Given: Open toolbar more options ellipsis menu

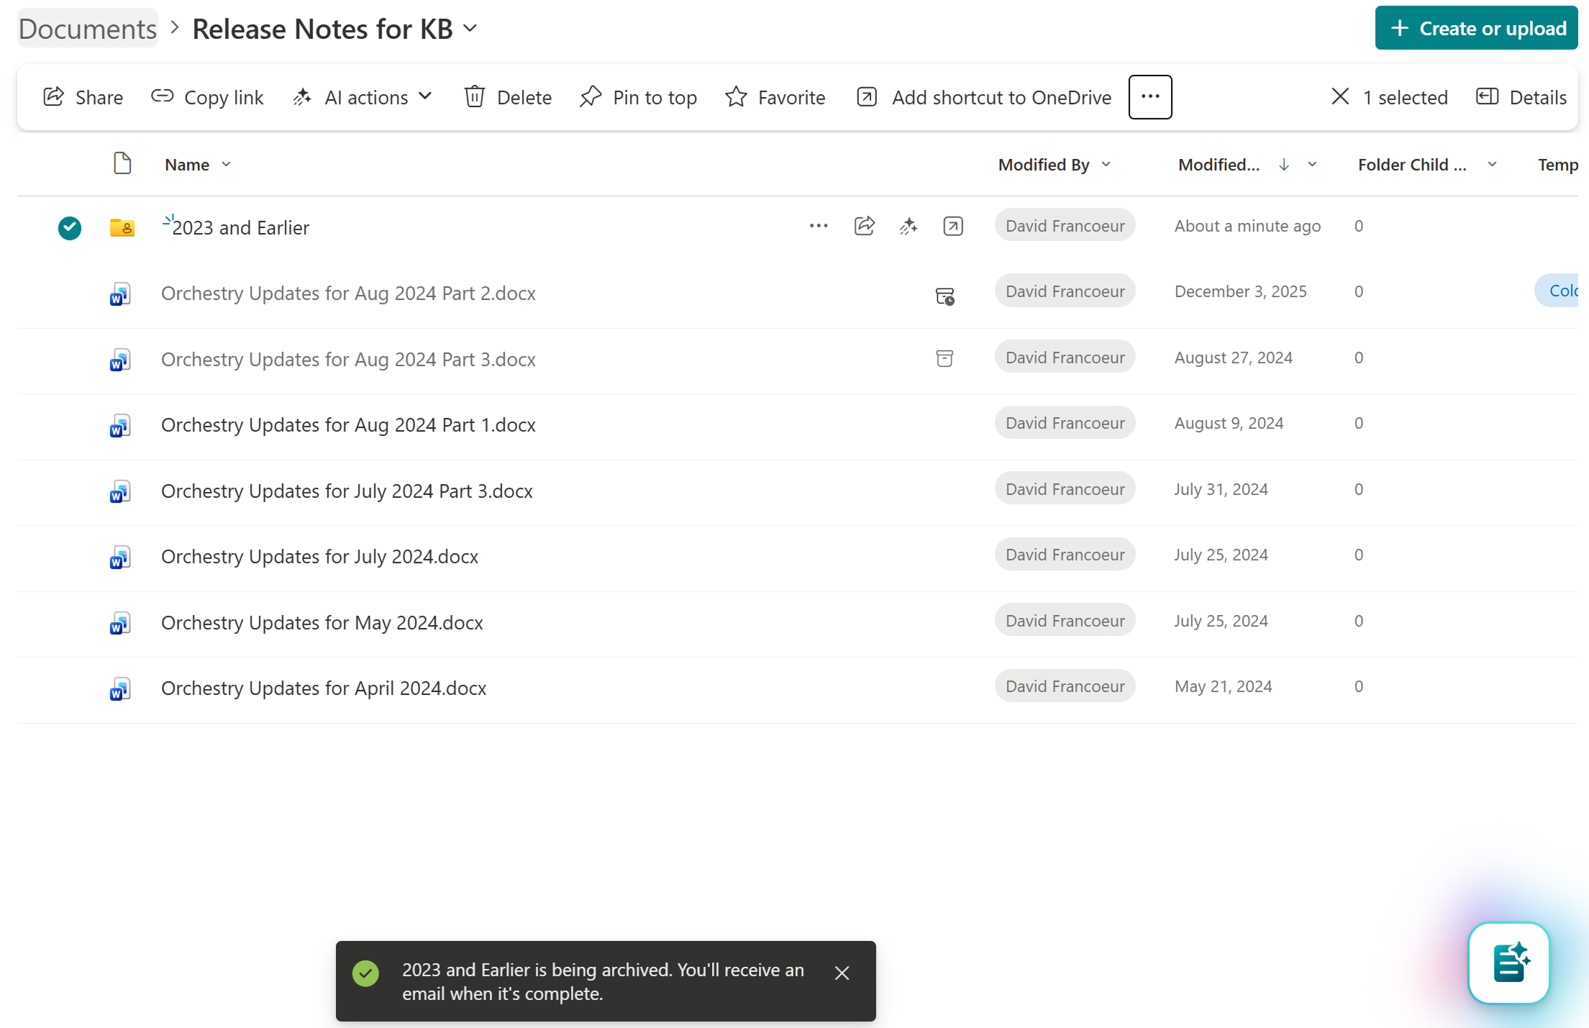Looking at the screenshot, I should [1149, 97].
